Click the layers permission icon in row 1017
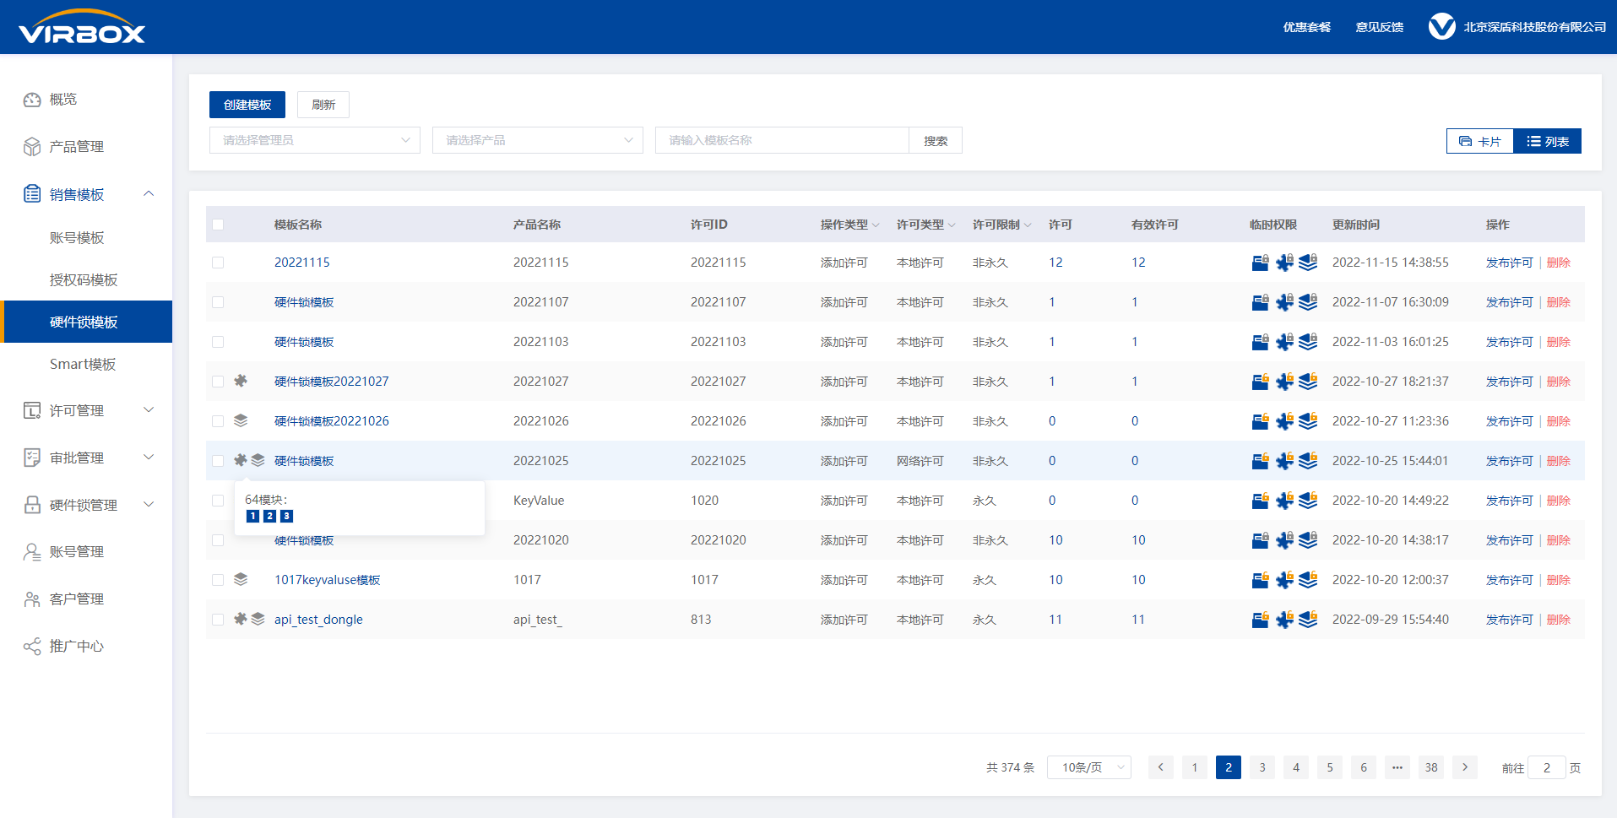Viewport: 1617px width, 818px height. tap(1308, 580)
